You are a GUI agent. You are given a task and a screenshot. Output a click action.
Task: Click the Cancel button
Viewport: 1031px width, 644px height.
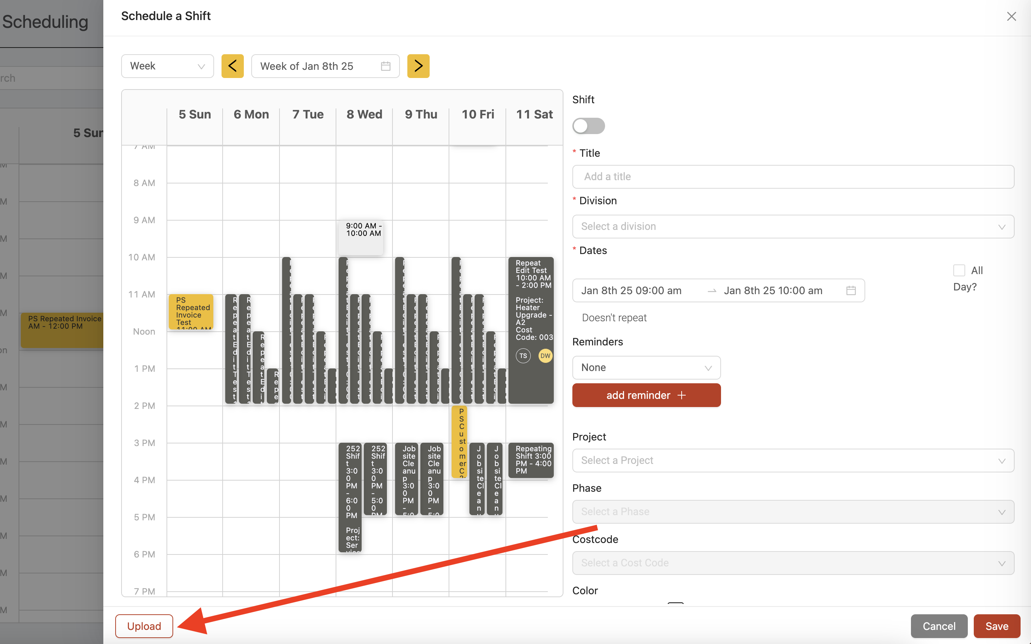point(938,626)
